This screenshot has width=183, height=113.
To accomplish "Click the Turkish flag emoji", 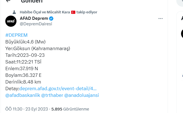I will [73, 12].
